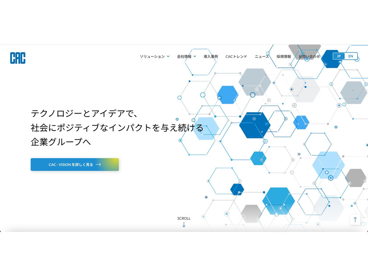The image size is (368, 276).
Task: Select ニュース from the navigation bar
Action: point(262,57)
